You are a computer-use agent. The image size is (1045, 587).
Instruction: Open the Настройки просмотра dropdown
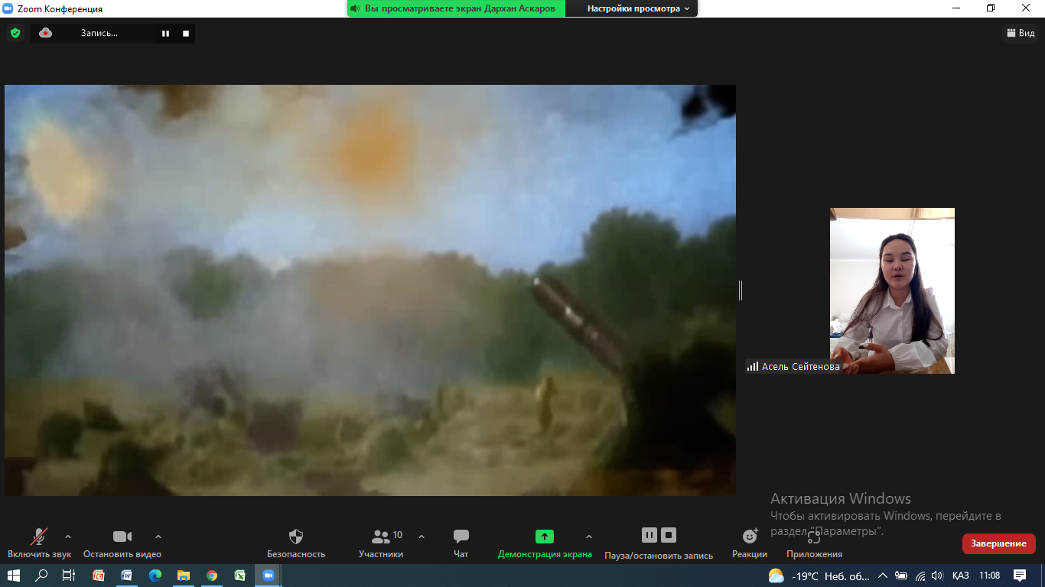click(x=638, y=8)
